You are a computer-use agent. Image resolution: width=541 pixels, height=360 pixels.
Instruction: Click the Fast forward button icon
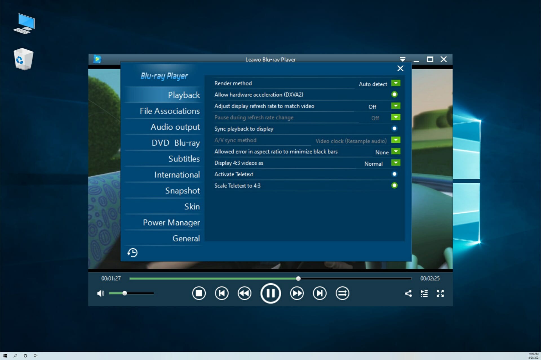(296, 293)
